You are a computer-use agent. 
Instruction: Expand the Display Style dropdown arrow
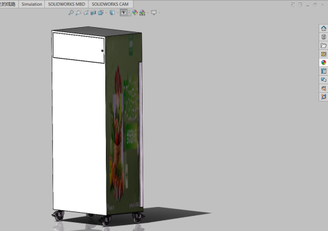(x=117, y=13)
